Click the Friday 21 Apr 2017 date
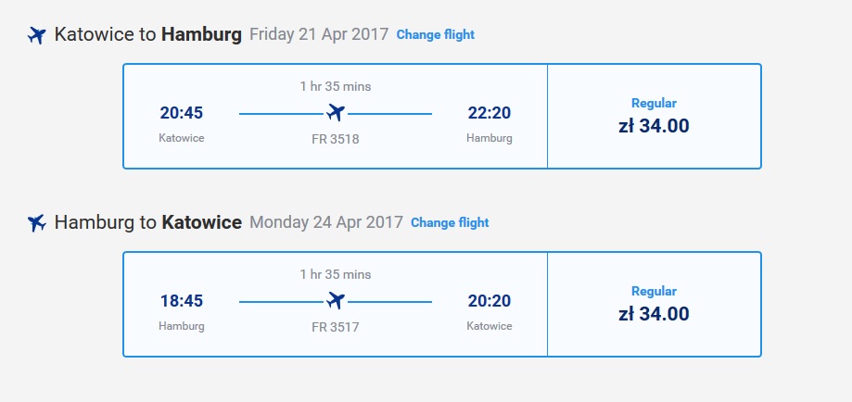Image resolution: width=852 pixels, height=402 pixels. tap(319, 35)
